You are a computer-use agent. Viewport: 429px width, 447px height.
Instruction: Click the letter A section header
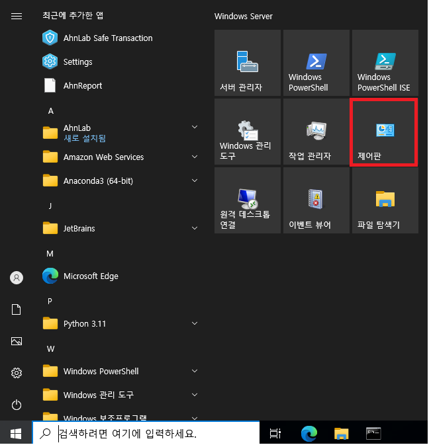(x=51, y=111)
